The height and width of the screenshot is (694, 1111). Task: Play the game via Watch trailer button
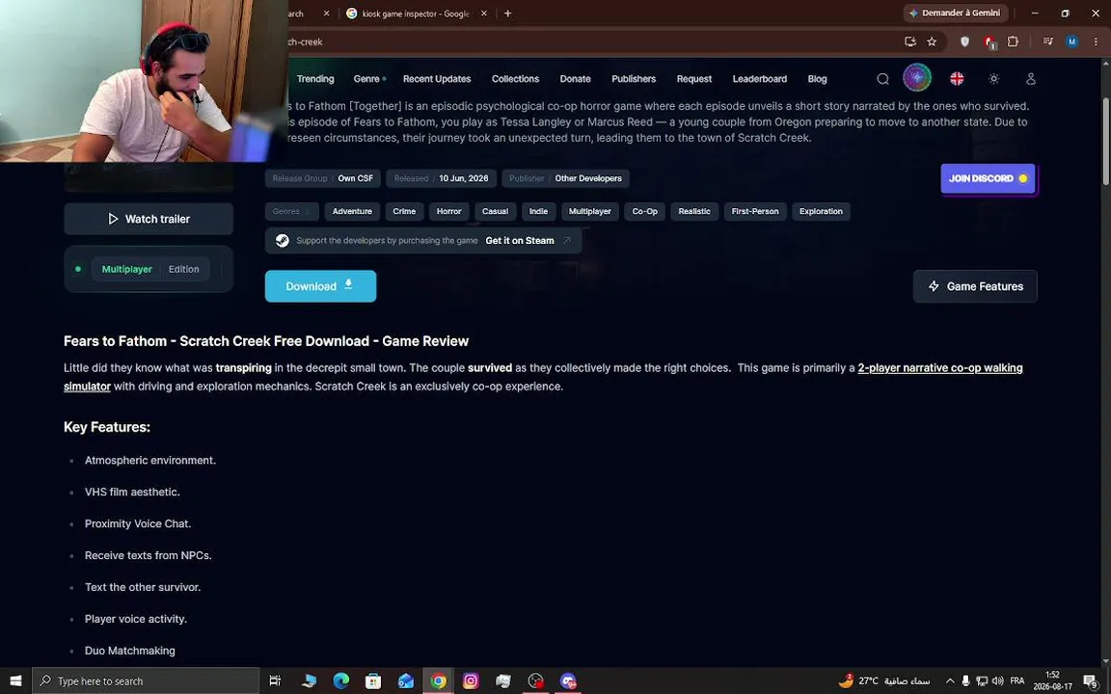coord(149,219)
